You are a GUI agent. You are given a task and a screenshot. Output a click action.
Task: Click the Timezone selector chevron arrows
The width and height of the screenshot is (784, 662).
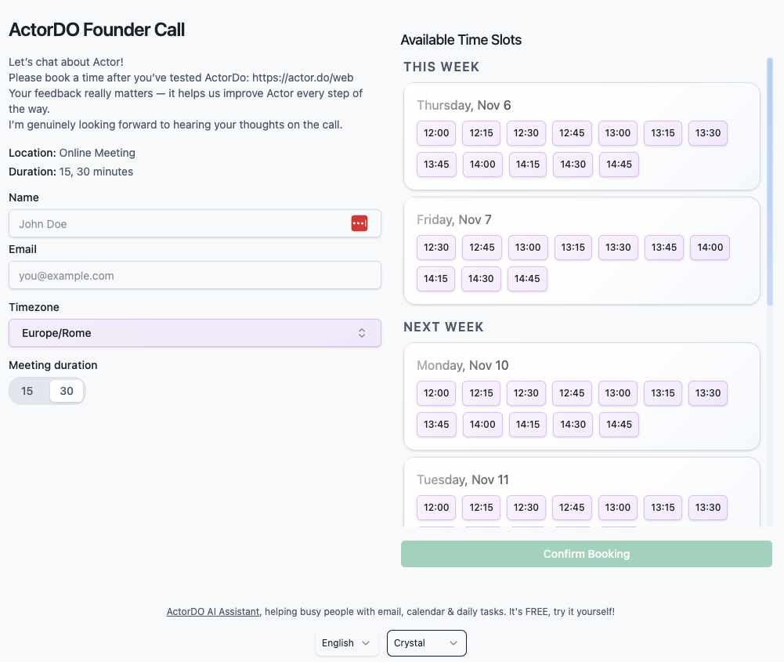click(362, 333)
